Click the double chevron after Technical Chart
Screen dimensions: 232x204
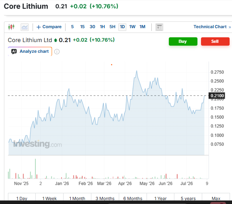tap(230, 27)
